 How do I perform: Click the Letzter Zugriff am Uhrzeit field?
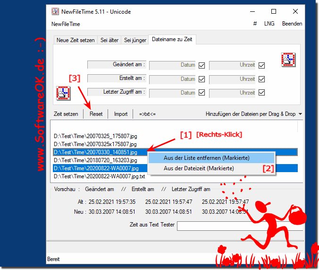tap(232, 93)
